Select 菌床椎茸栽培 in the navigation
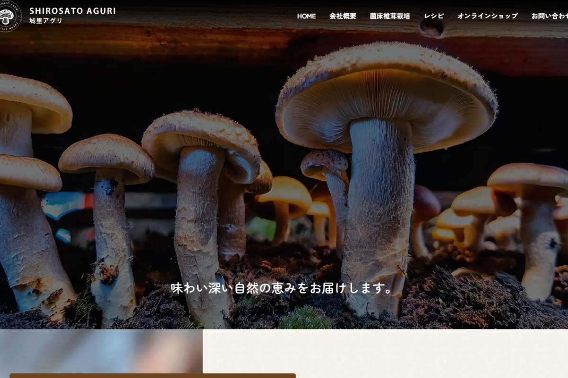This screenshot has height=378, width=568. [x=390, y=16]
